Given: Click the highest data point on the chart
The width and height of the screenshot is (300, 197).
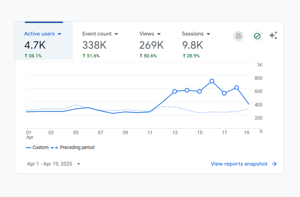Looking at the screenshot, I should tap(212, 81).
